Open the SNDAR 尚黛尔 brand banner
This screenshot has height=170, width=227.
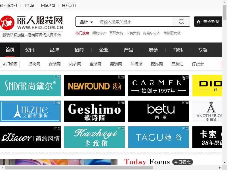click(x=30, y=86)
